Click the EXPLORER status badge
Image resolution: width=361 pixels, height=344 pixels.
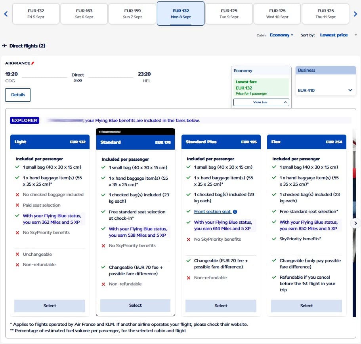click(25, 120)
